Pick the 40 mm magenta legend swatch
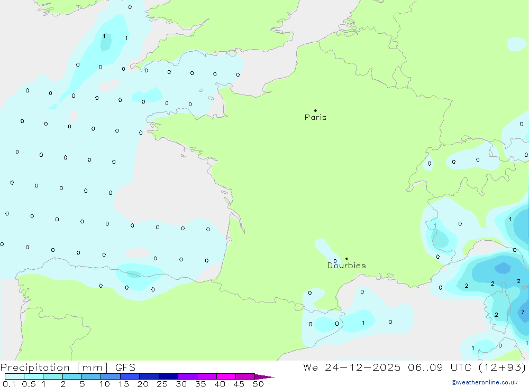Viewport: 529px width, 387px height. tap(226, 376)
